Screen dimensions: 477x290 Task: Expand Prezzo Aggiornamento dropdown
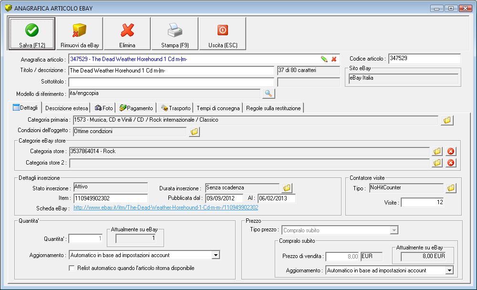449,270
